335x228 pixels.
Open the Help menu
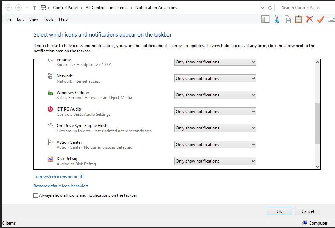pyautogui.click(x=63, y=19)
